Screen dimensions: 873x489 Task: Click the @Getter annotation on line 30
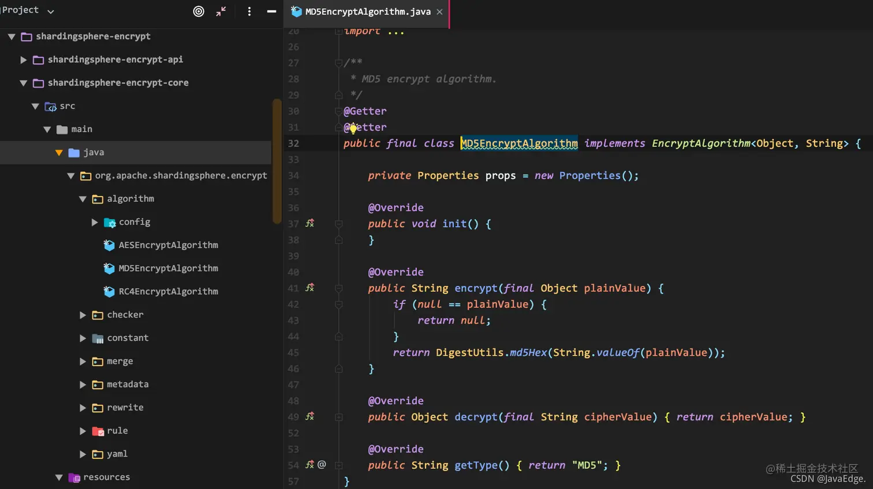click(365, 111)
